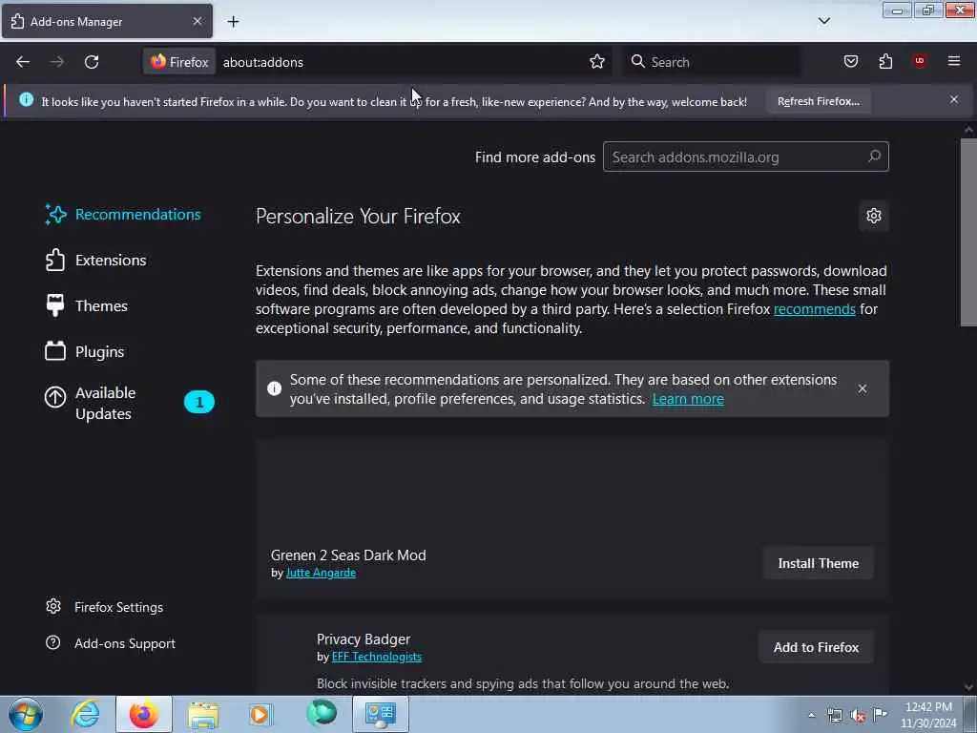Click the uBlock Origin toolbar icon
The width and height of the screenshot is (977, 733).
click(920, 61)
